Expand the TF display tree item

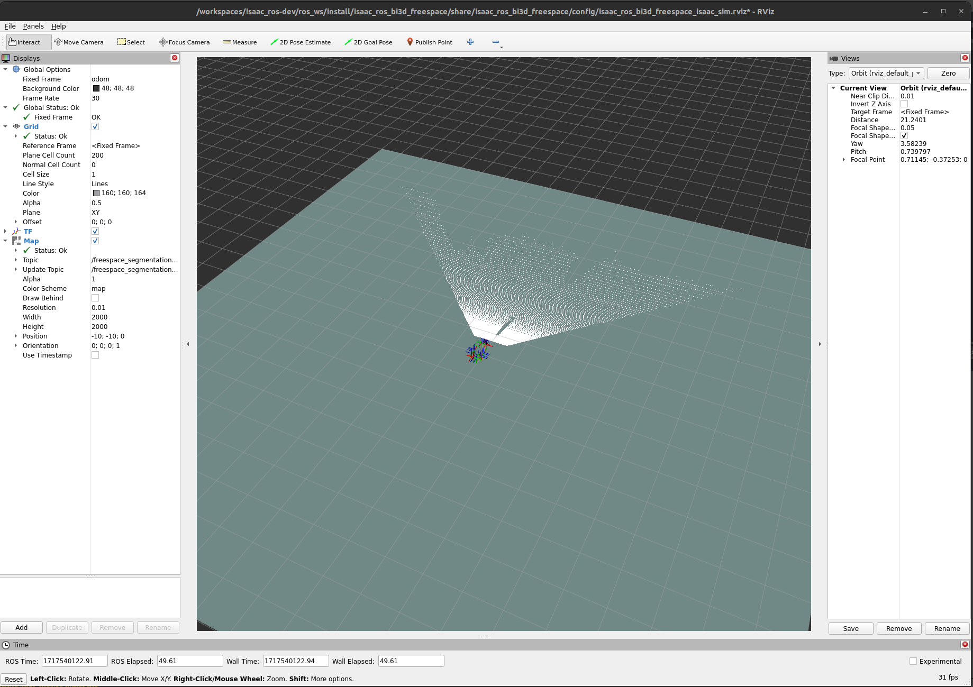[x=5, y=232]
